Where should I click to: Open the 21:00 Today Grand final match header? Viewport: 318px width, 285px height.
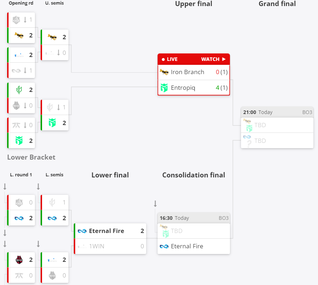(x=277, y=112)
